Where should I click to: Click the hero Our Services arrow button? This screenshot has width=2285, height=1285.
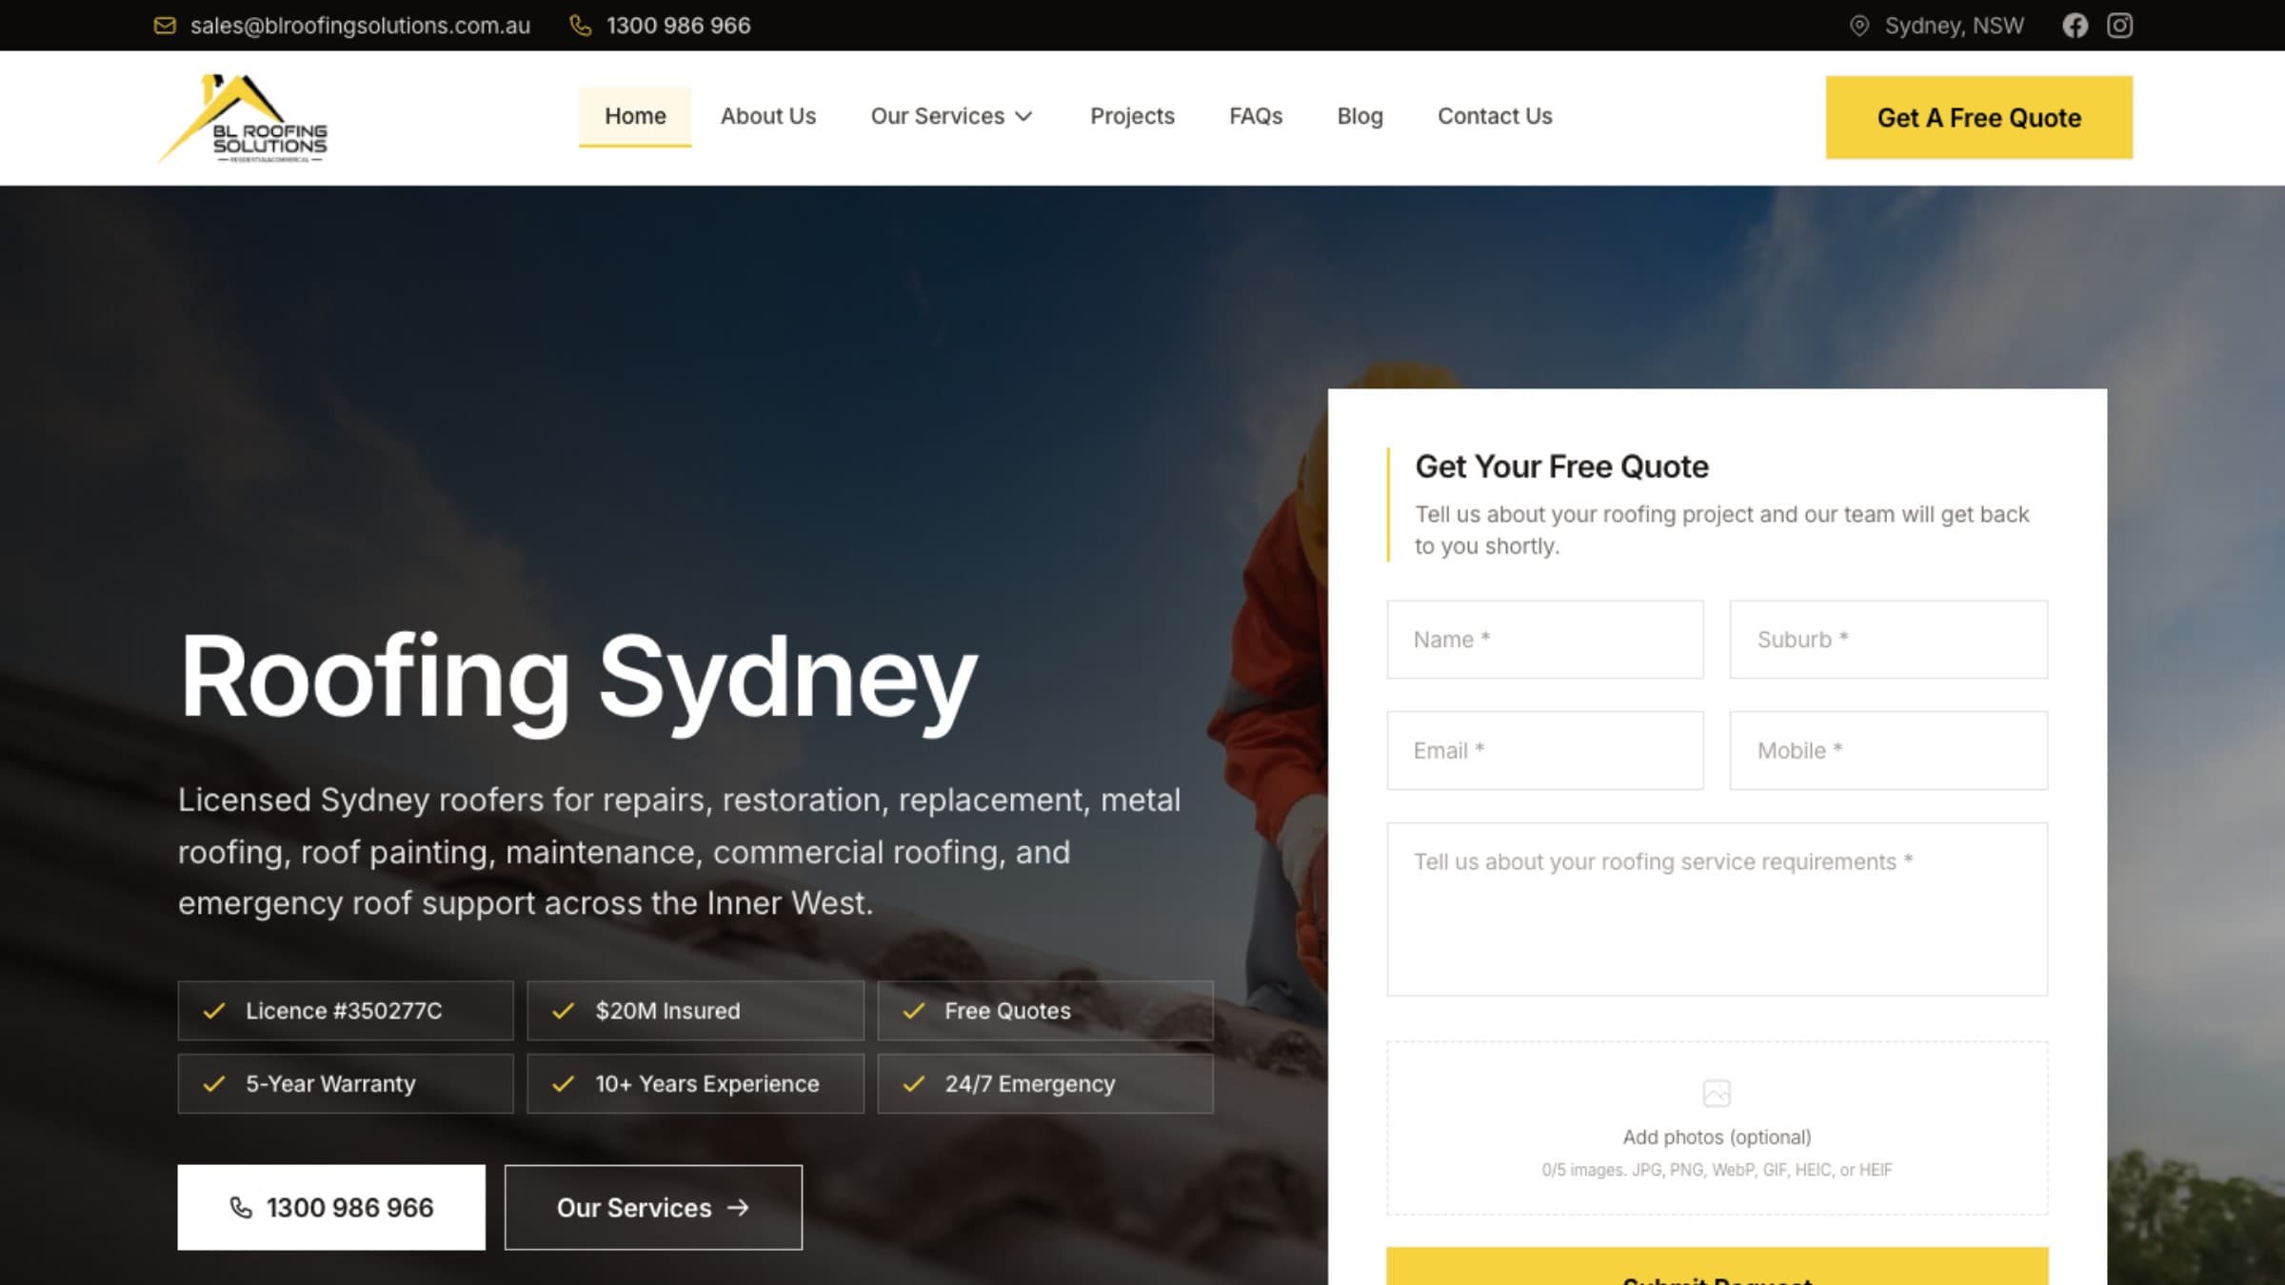pos(653,1207)
